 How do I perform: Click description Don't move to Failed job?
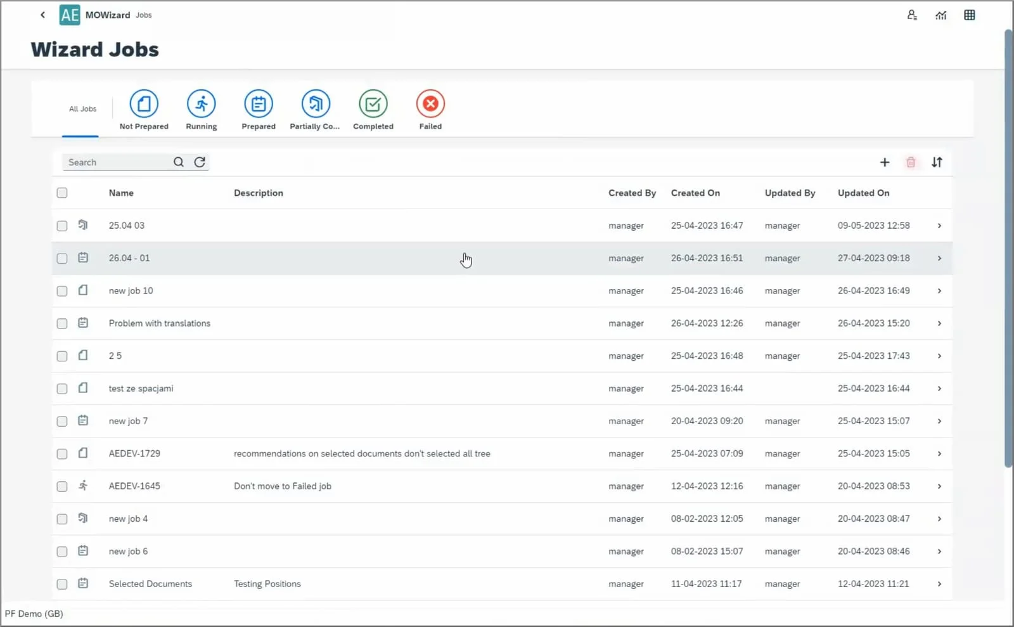click(283, 486)
